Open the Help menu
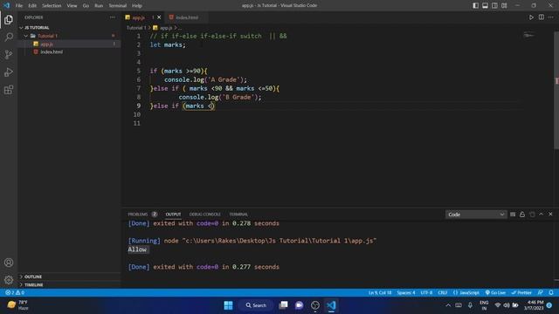559x314 pixels. coord(137,5)
